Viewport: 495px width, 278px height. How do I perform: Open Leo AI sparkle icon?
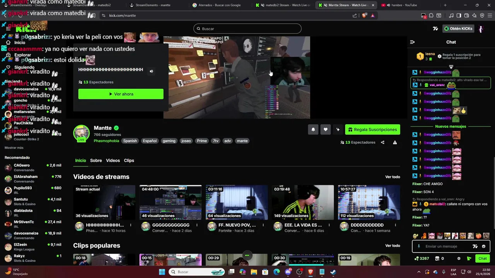pos(474,15)
